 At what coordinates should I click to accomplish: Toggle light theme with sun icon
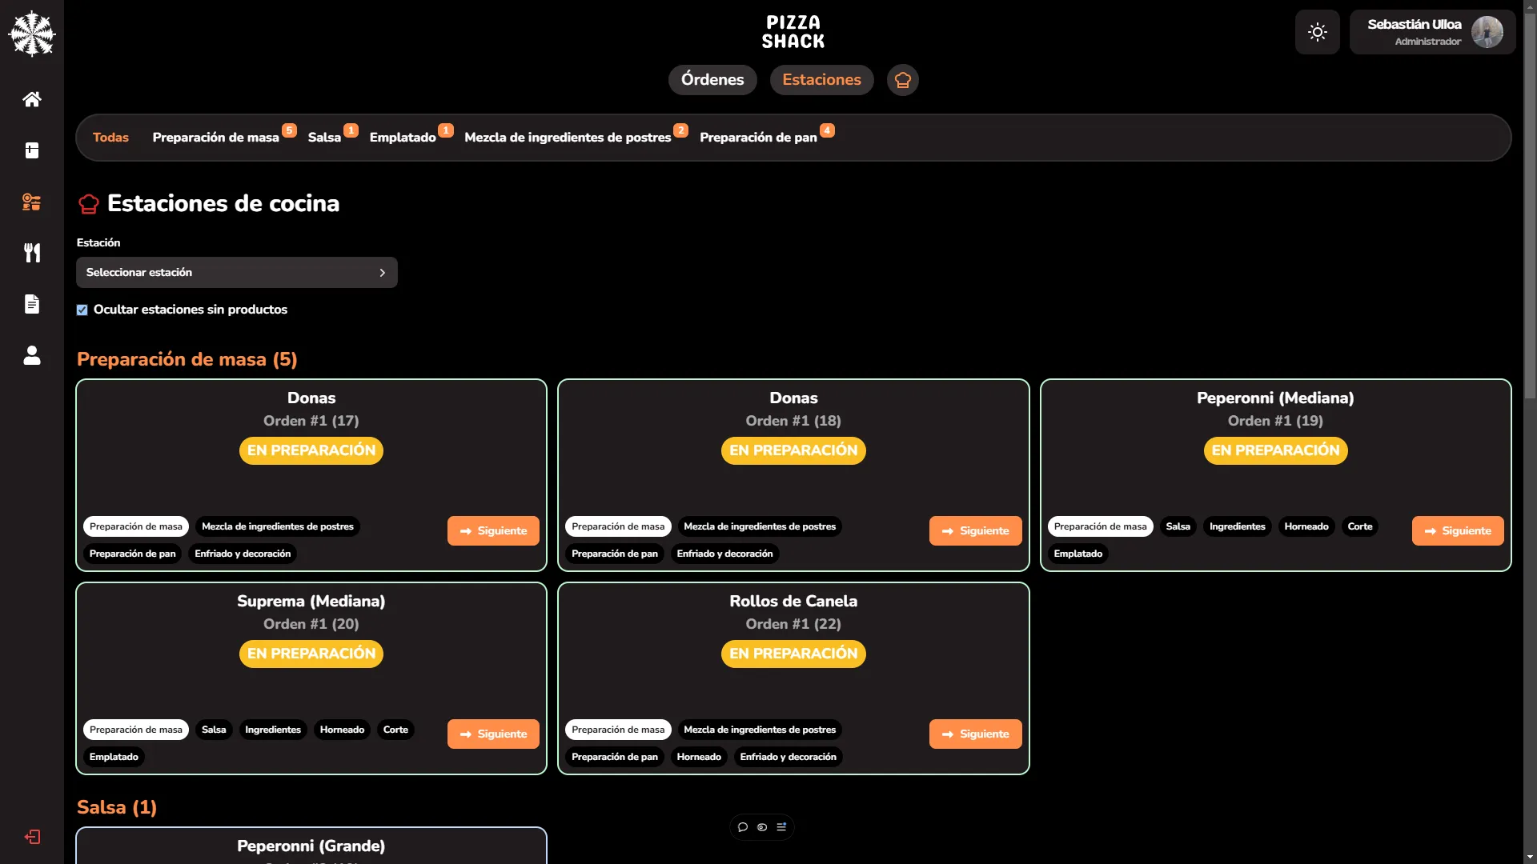(1317, 32)
